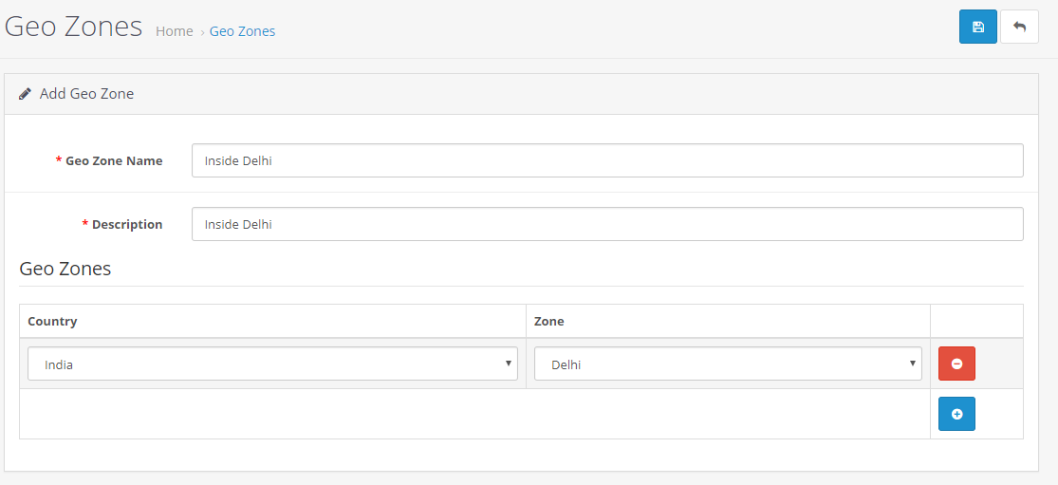Add a new geo zone row with blue plus button
This screenshot has width=1058, height=485.
click(956, 414)
